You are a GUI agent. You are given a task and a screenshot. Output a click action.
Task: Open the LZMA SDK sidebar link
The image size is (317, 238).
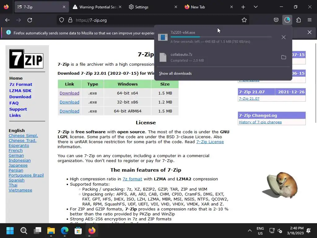pyautogui.click(x=20, y=91)
